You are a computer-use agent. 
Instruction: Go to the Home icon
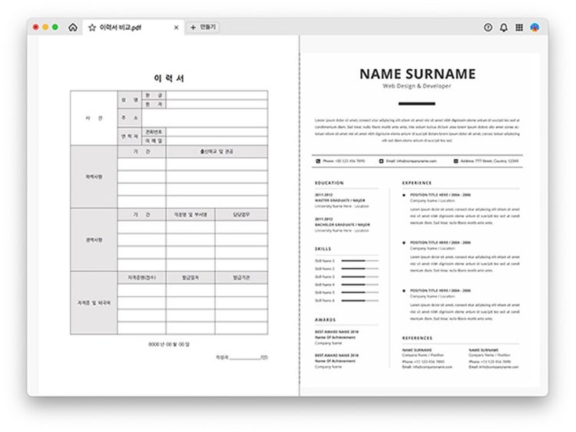coord(73,28)
